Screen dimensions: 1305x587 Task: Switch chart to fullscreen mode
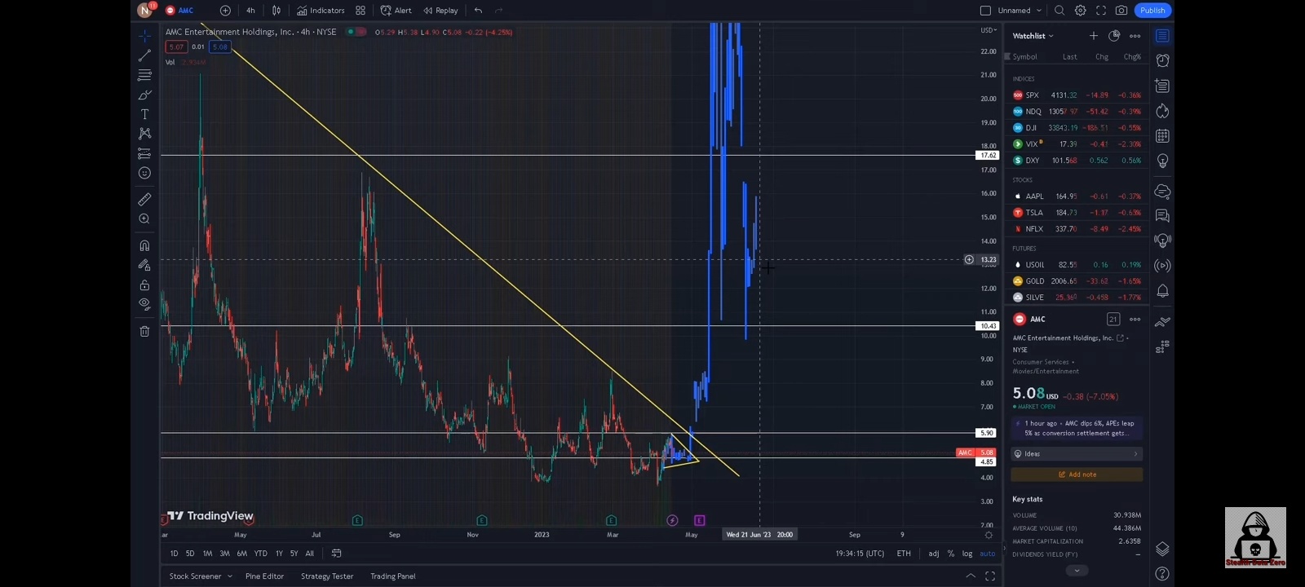[1101, 11]
